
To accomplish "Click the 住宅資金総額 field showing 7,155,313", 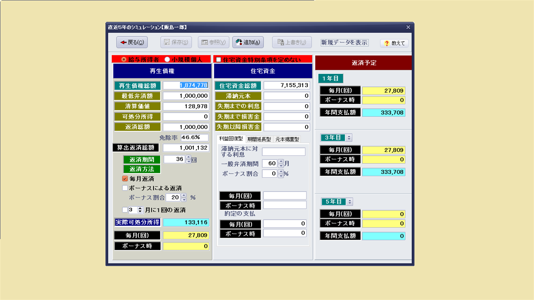I will coord(287,85).
